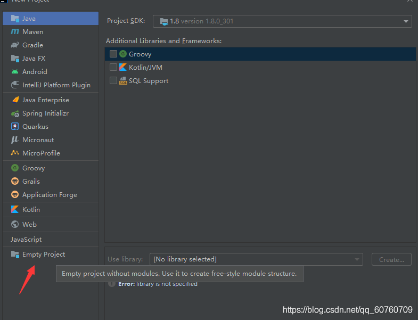Click the MicroProfile icon
This screenshot has height=320, width=418.
click(x=15, y=153)
